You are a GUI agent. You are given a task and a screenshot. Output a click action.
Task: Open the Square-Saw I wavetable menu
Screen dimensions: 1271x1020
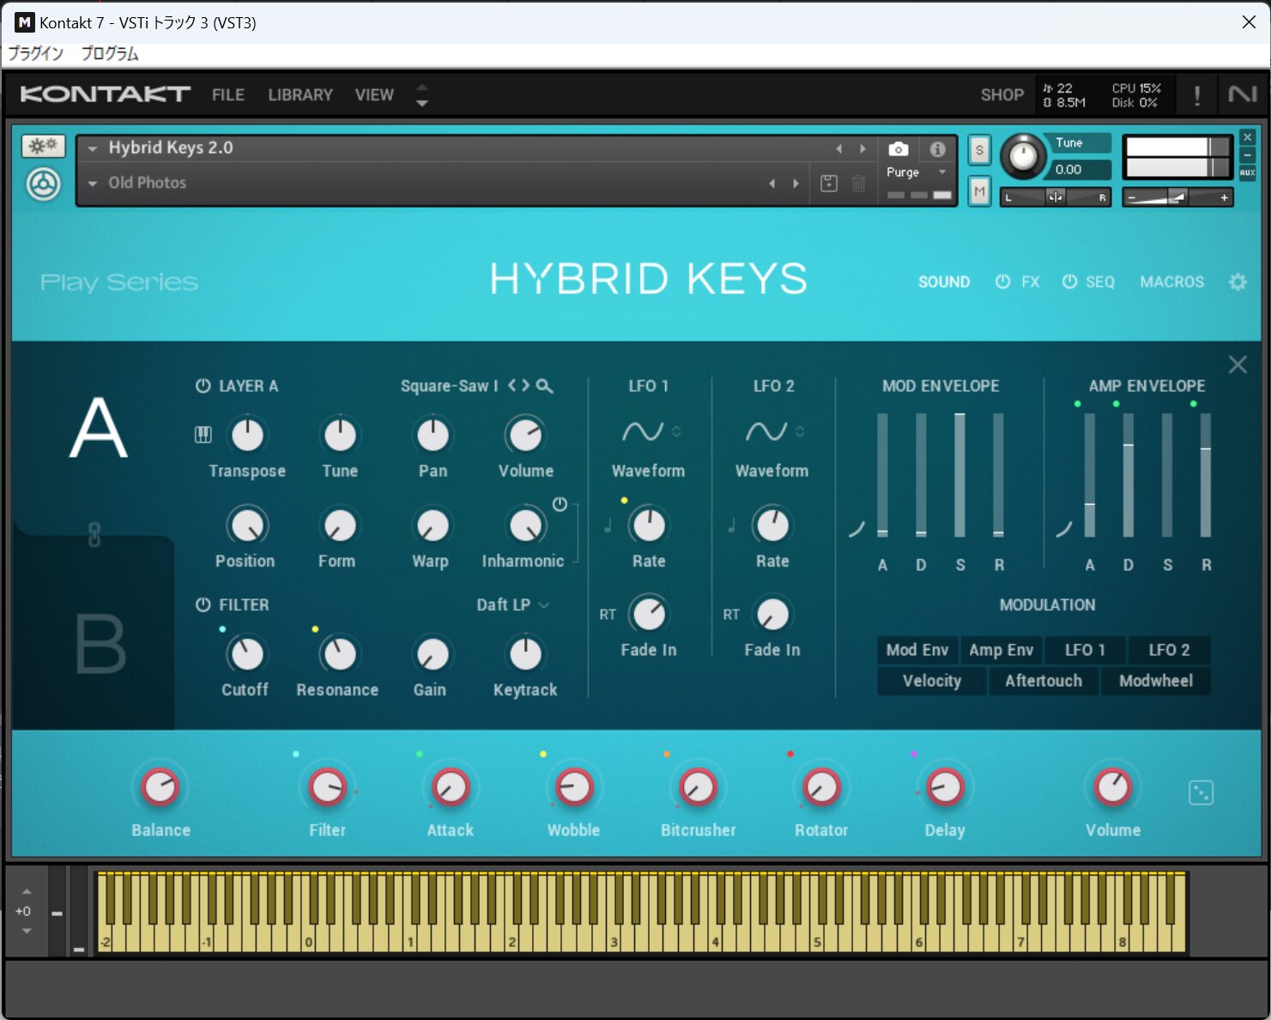click(x=449, y=386)
